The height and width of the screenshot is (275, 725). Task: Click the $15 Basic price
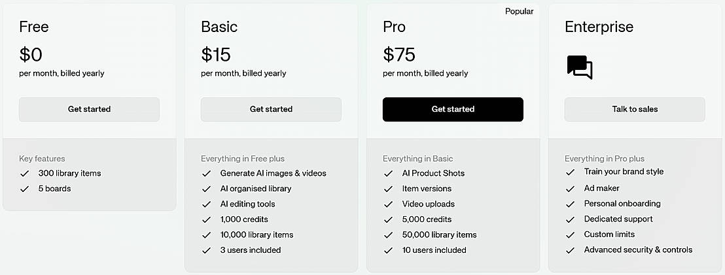pos(216,54)
